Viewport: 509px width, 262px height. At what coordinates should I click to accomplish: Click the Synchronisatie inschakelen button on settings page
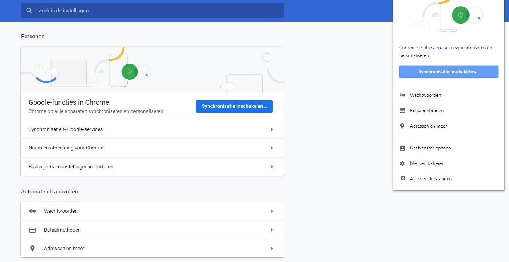click(x=234, y=106)
